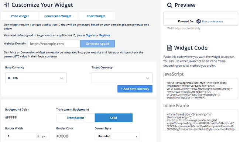Follow the Register link
This screenshot has width=240, height=142.
[x=105, y=35]
